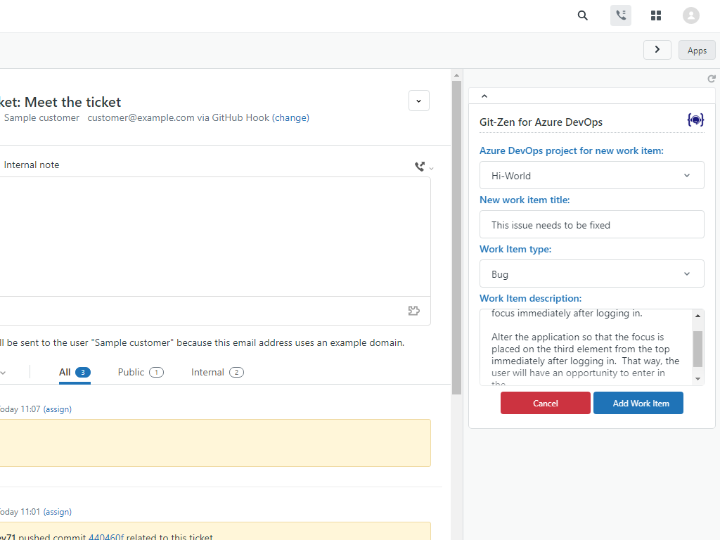
Task: Open the user profile avatar
Action: pos(690,15)
